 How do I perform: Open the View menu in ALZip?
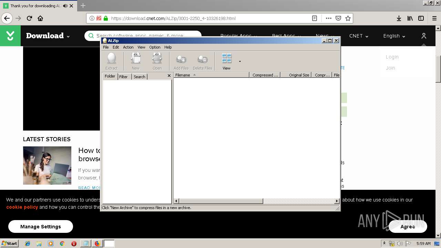(x=141, y=47)
